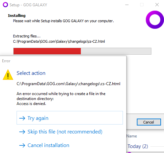Click the Select action heading
This screenshot has height=153, width=164.
pyautogui.click(x=31, y=73)
